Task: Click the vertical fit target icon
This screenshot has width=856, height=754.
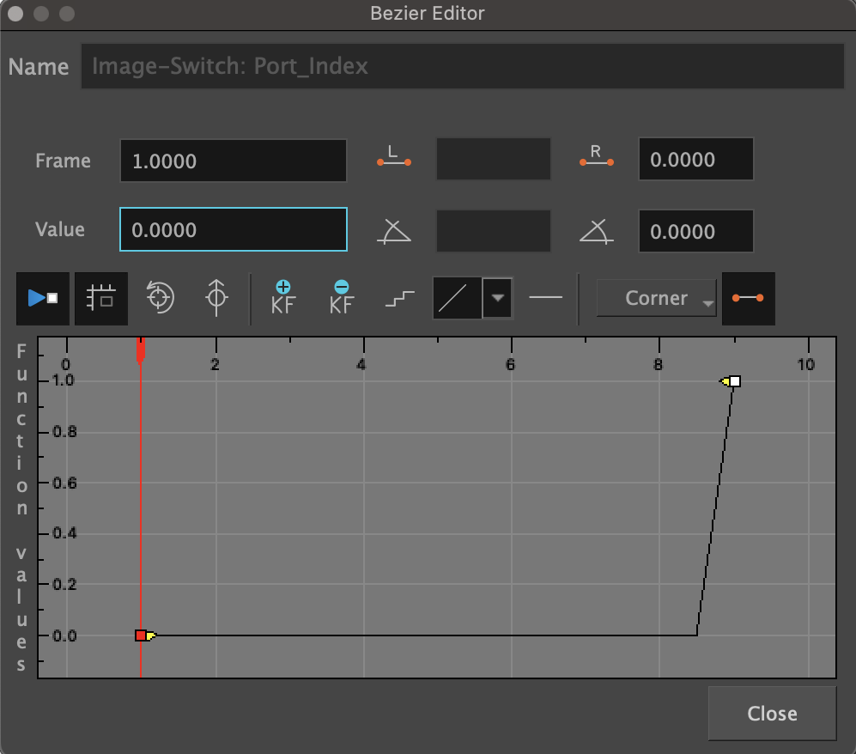Action: pos(216,299)
